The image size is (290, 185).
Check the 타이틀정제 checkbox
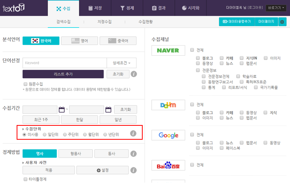coord(26,180)
